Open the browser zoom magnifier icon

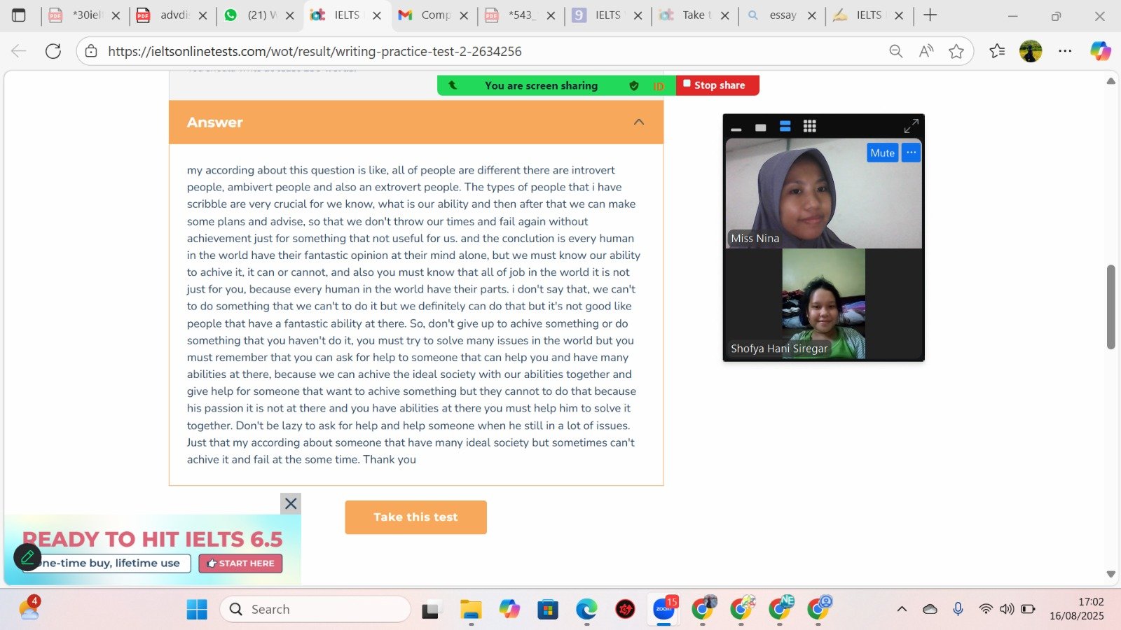[x=895, y=51]
